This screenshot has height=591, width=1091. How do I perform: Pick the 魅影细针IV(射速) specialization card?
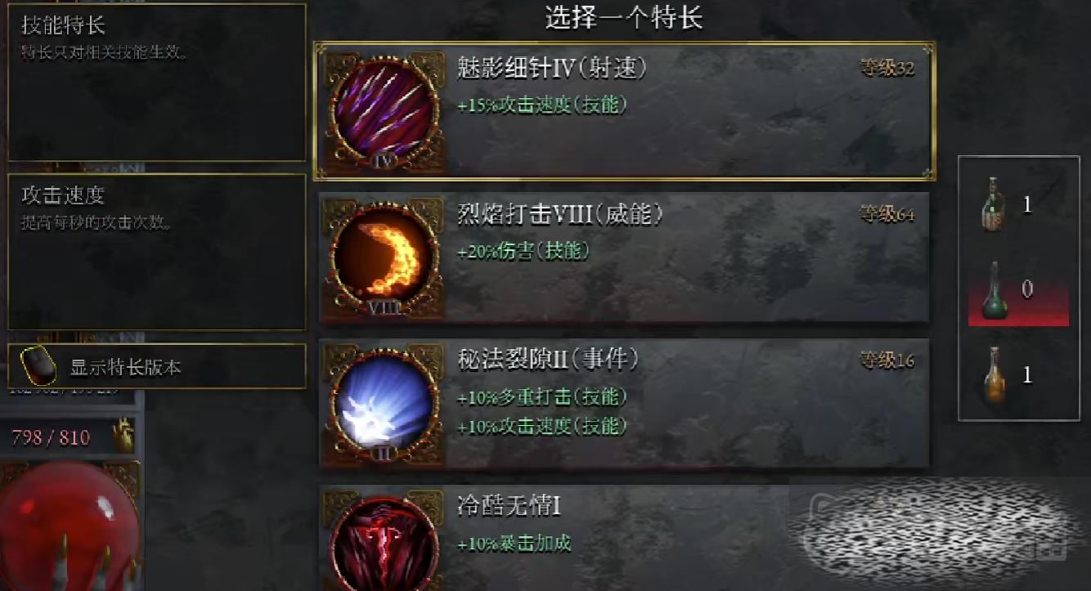625,110
